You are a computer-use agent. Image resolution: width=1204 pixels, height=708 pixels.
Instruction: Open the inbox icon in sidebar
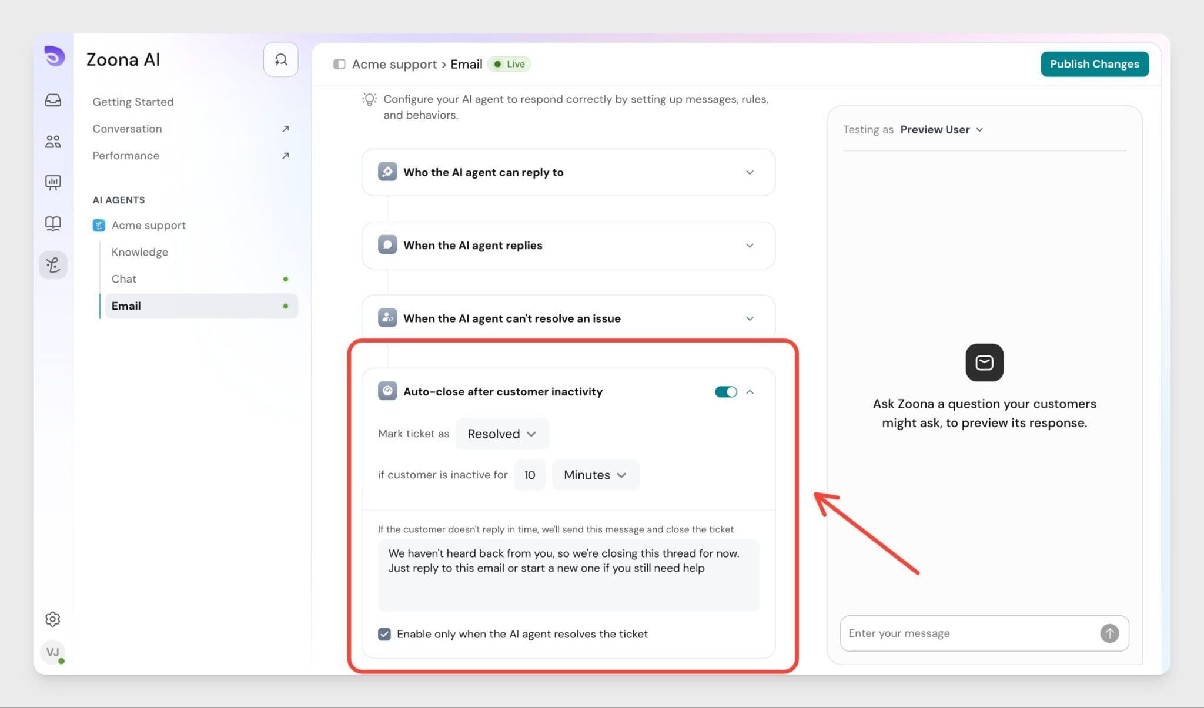click(x=53, y=100)
